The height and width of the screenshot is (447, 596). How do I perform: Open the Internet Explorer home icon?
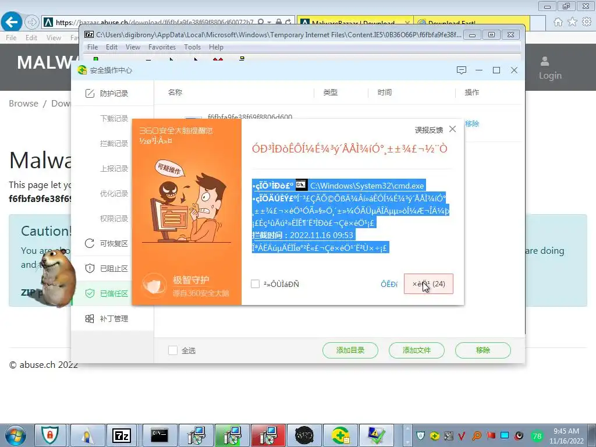(558, 22)
